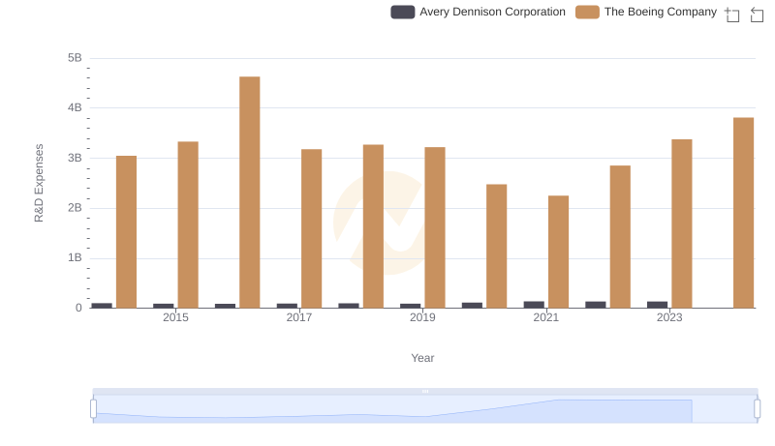The width and height of the screenshot is (775, 446).
Task: Click the top drag bar of zoom slider
Action: tap(425, 391)
